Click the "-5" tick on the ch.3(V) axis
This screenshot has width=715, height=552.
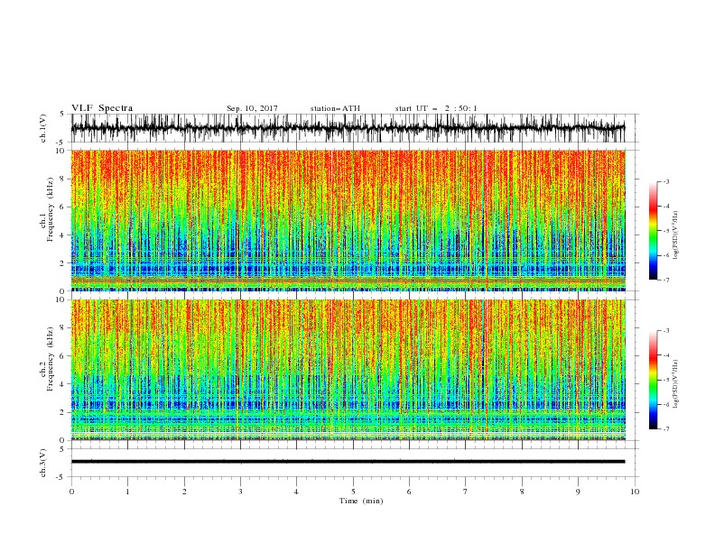[x=61, y=477]
